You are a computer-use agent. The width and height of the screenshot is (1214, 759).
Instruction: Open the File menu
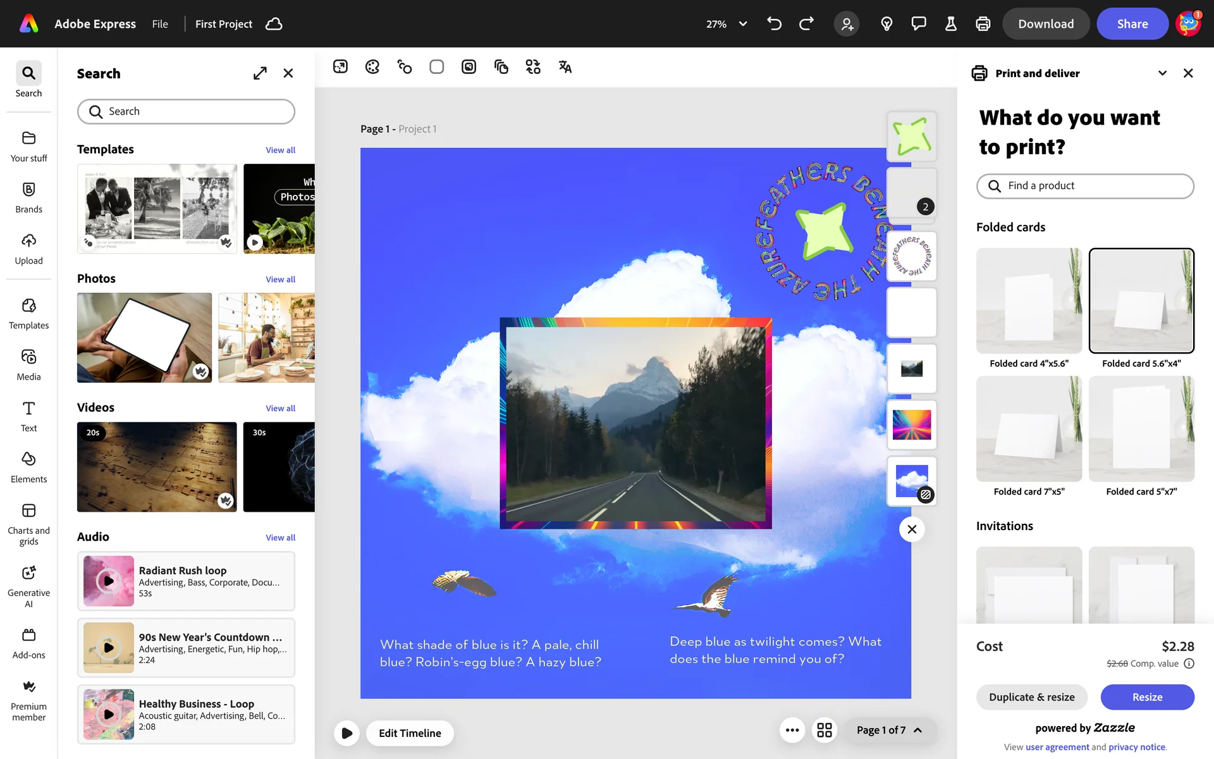pos(160,24)
